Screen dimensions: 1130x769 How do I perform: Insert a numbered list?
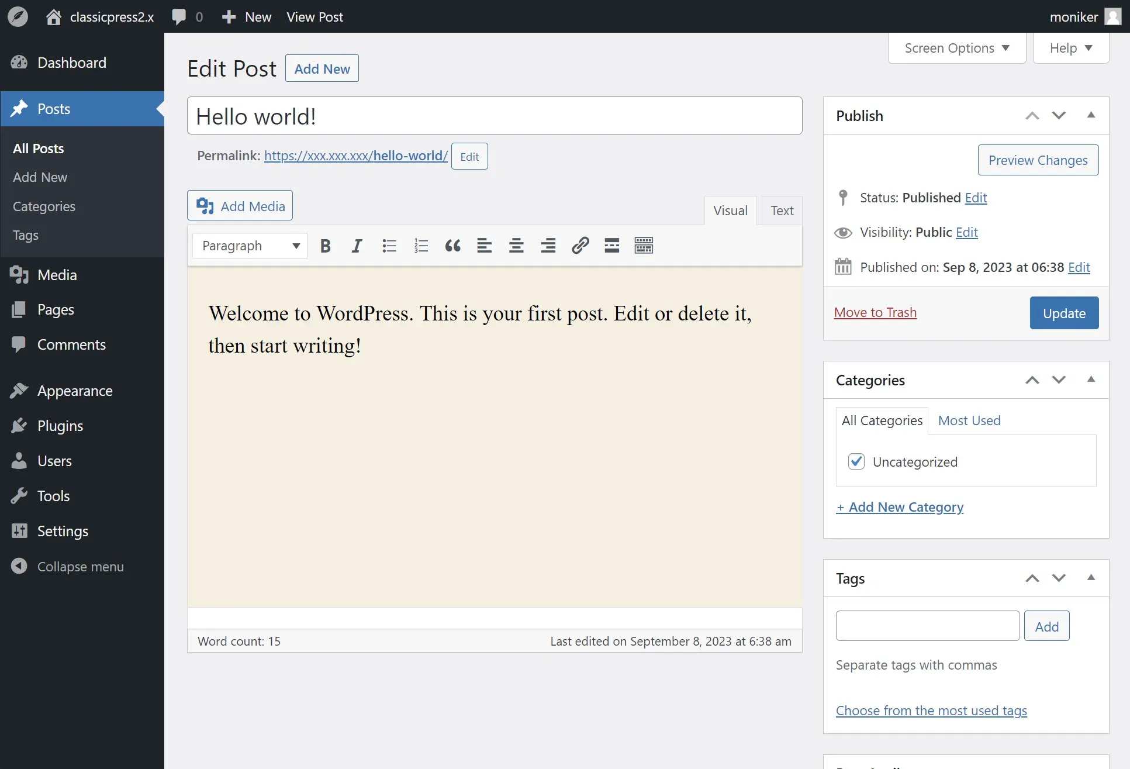tap(421, 246)
